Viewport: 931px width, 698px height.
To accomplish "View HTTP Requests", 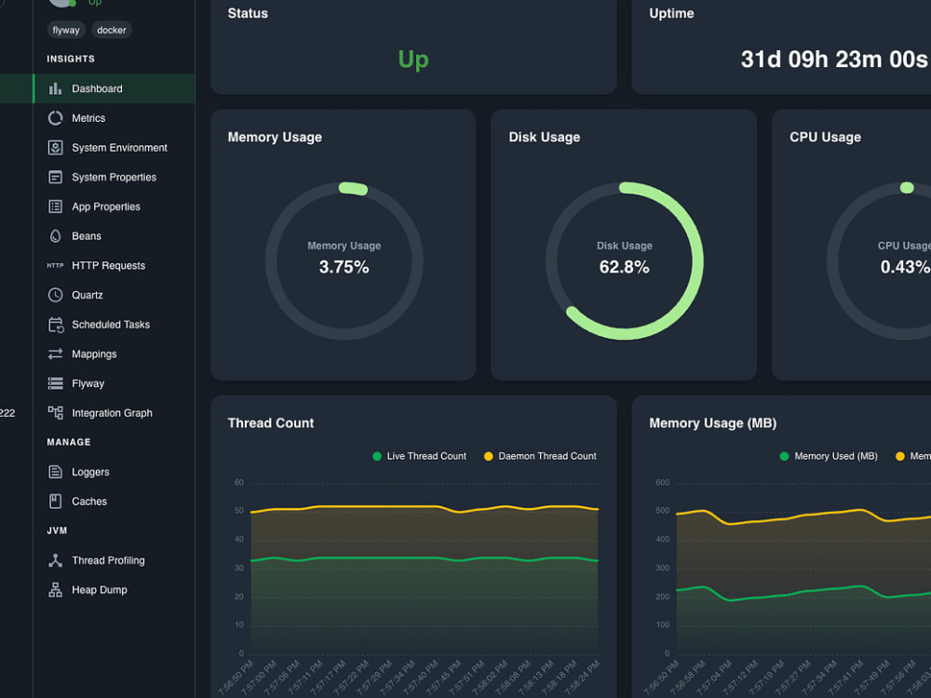I will click(114, 265).
